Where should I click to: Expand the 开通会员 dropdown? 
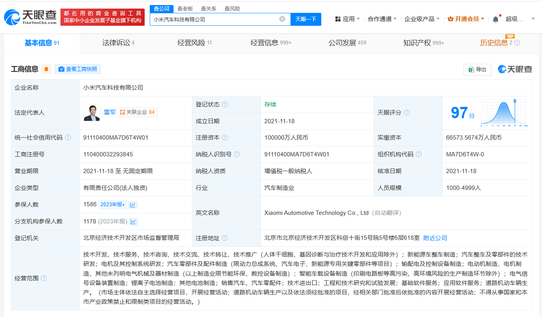[466, 19]
